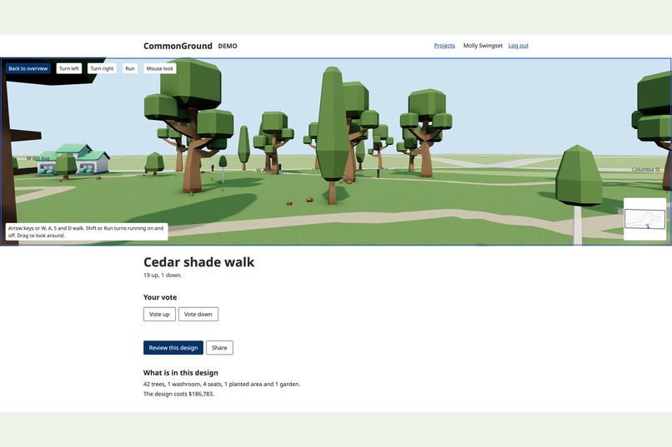Enable Mouse look mode
Image resolution: width=672 pixels, height=447 pixels.
(x=160, y=68)
